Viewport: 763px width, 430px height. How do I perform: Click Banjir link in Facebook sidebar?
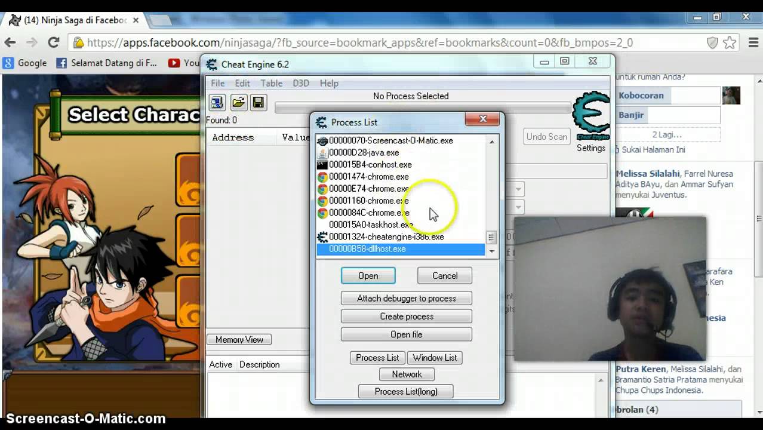click(631, 115)
